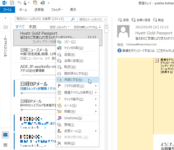The width and height of the screenshot is (174, 150).
Task: Open the ファイル tab
Action: 7,10
